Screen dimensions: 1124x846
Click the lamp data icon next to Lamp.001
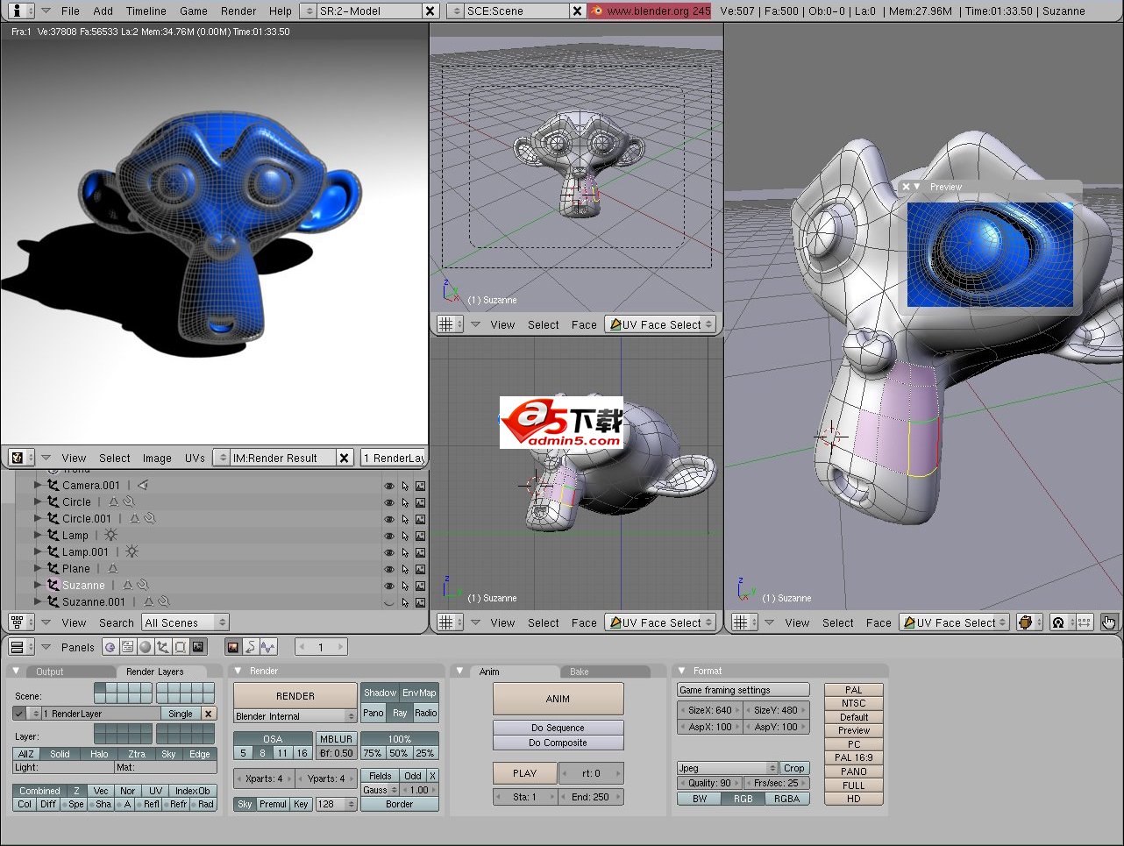coord(131,552)
